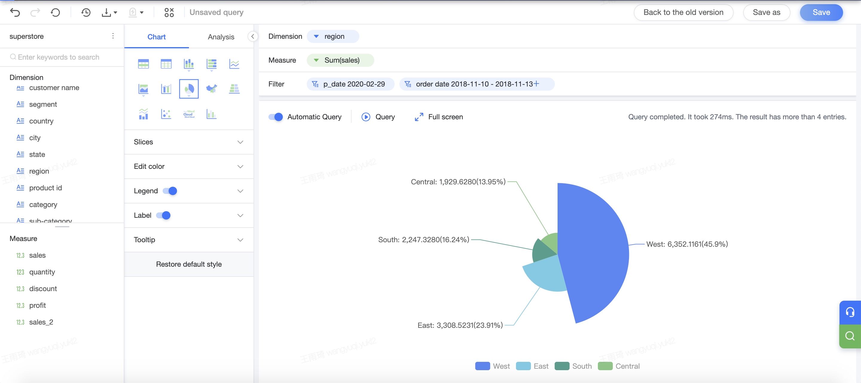Viewport: 861px width, 383px height.
Task: Click the refresh icon in the toolbar
Action: click(x=55, y=13)
